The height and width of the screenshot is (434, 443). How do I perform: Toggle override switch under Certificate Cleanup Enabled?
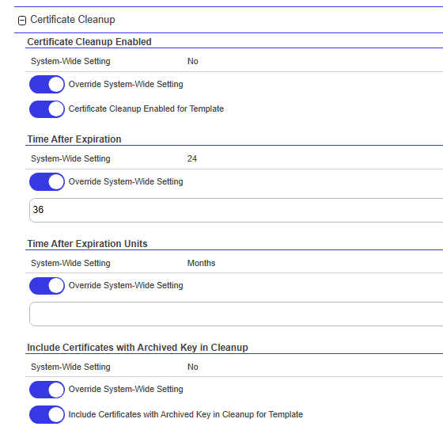(47, 84)
